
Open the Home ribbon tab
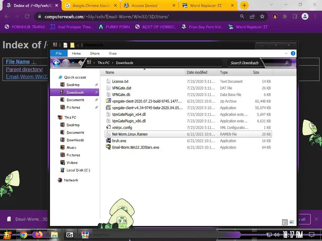pos(76,53)
